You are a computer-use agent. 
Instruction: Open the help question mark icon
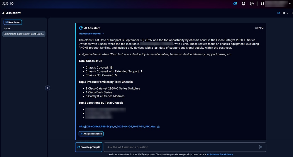tap(252, 4)
